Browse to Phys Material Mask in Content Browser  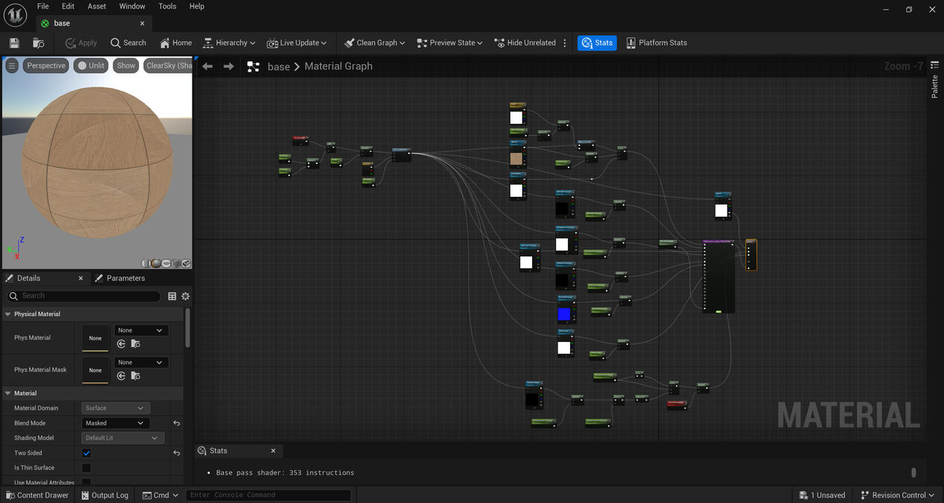pyautogui.click(x=135, y=376)
